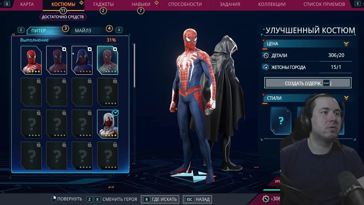Open the КАРТА tab

coord(27,4)
